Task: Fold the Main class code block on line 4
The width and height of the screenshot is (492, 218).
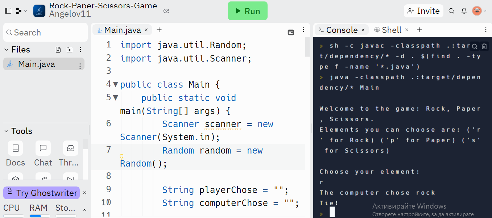Action: pos(115,84)
